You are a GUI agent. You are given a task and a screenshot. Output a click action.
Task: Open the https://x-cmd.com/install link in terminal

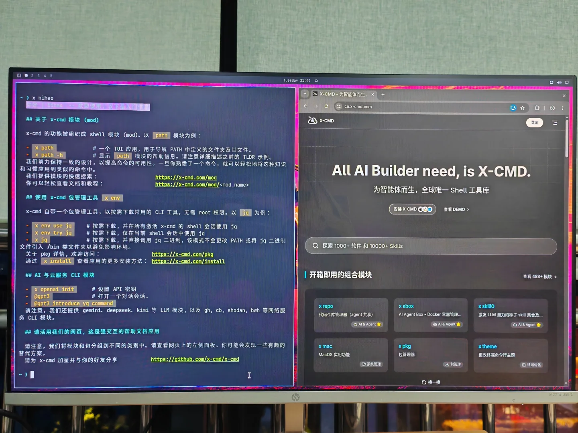tap(188, 261)
